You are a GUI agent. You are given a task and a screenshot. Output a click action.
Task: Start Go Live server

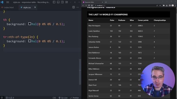[63, 98]
